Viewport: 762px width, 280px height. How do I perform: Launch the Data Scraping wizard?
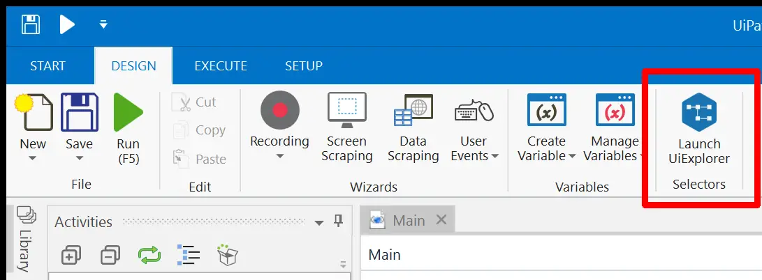413,128
